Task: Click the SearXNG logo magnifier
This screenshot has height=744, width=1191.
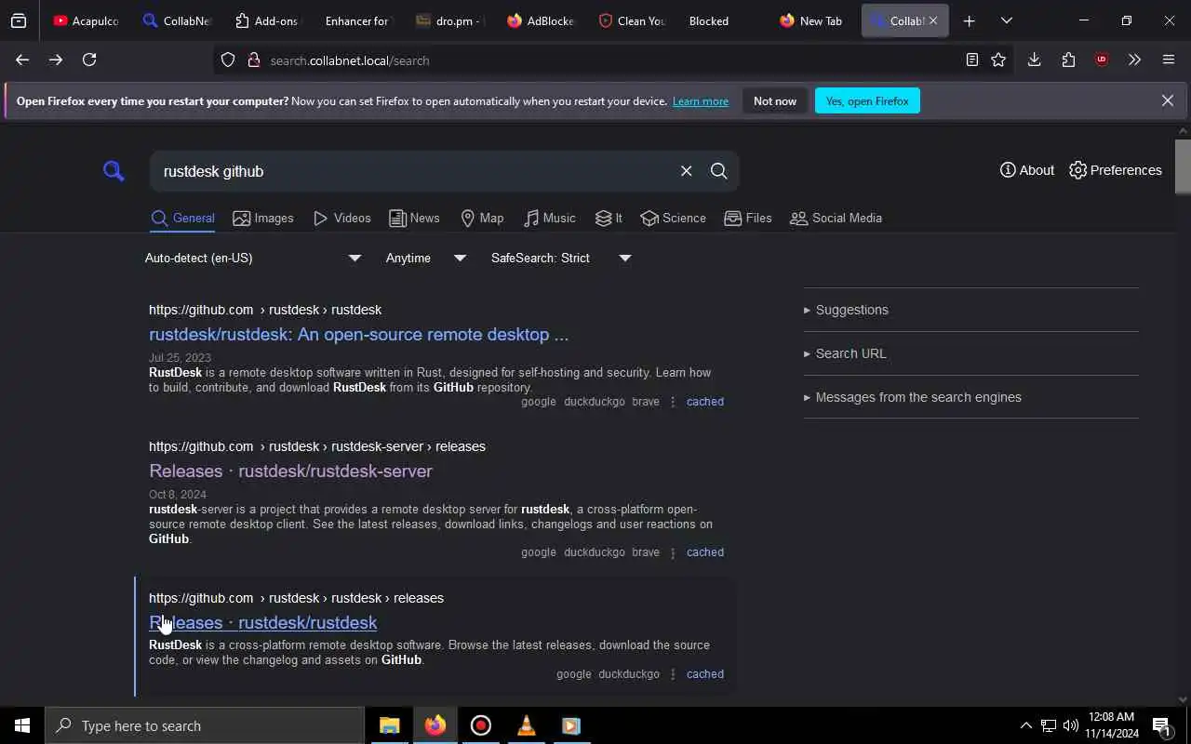Action: 114,171
